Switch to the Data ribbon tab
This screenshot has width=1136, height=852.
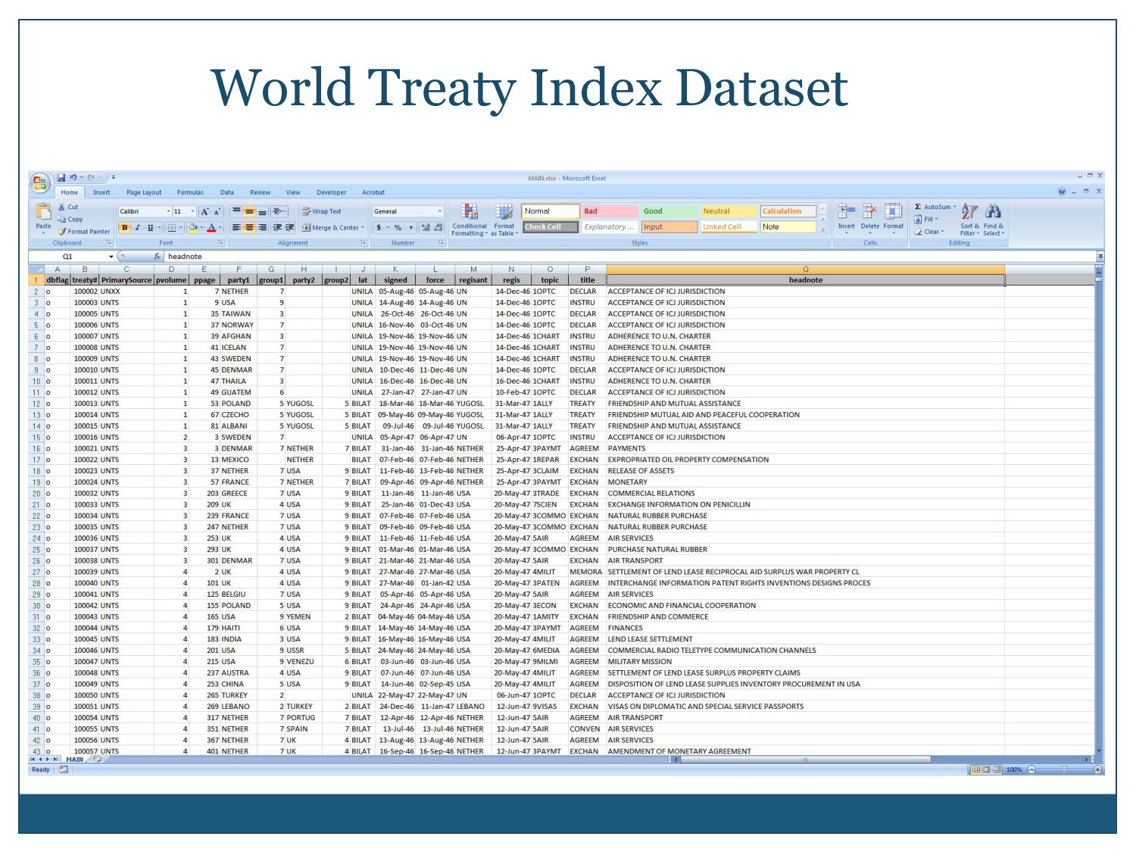227,192
